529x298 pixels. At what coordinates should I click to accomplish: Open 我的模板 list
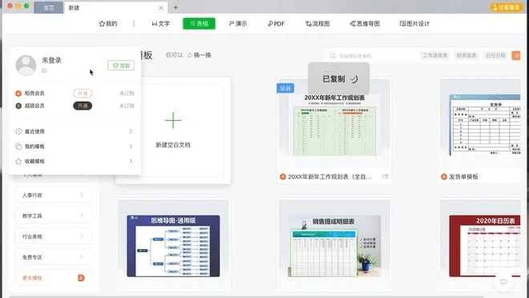75,147
